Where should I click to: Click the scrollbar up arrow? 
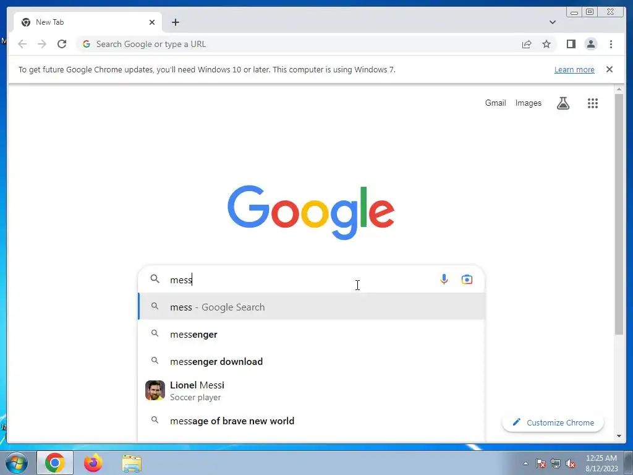619,89
